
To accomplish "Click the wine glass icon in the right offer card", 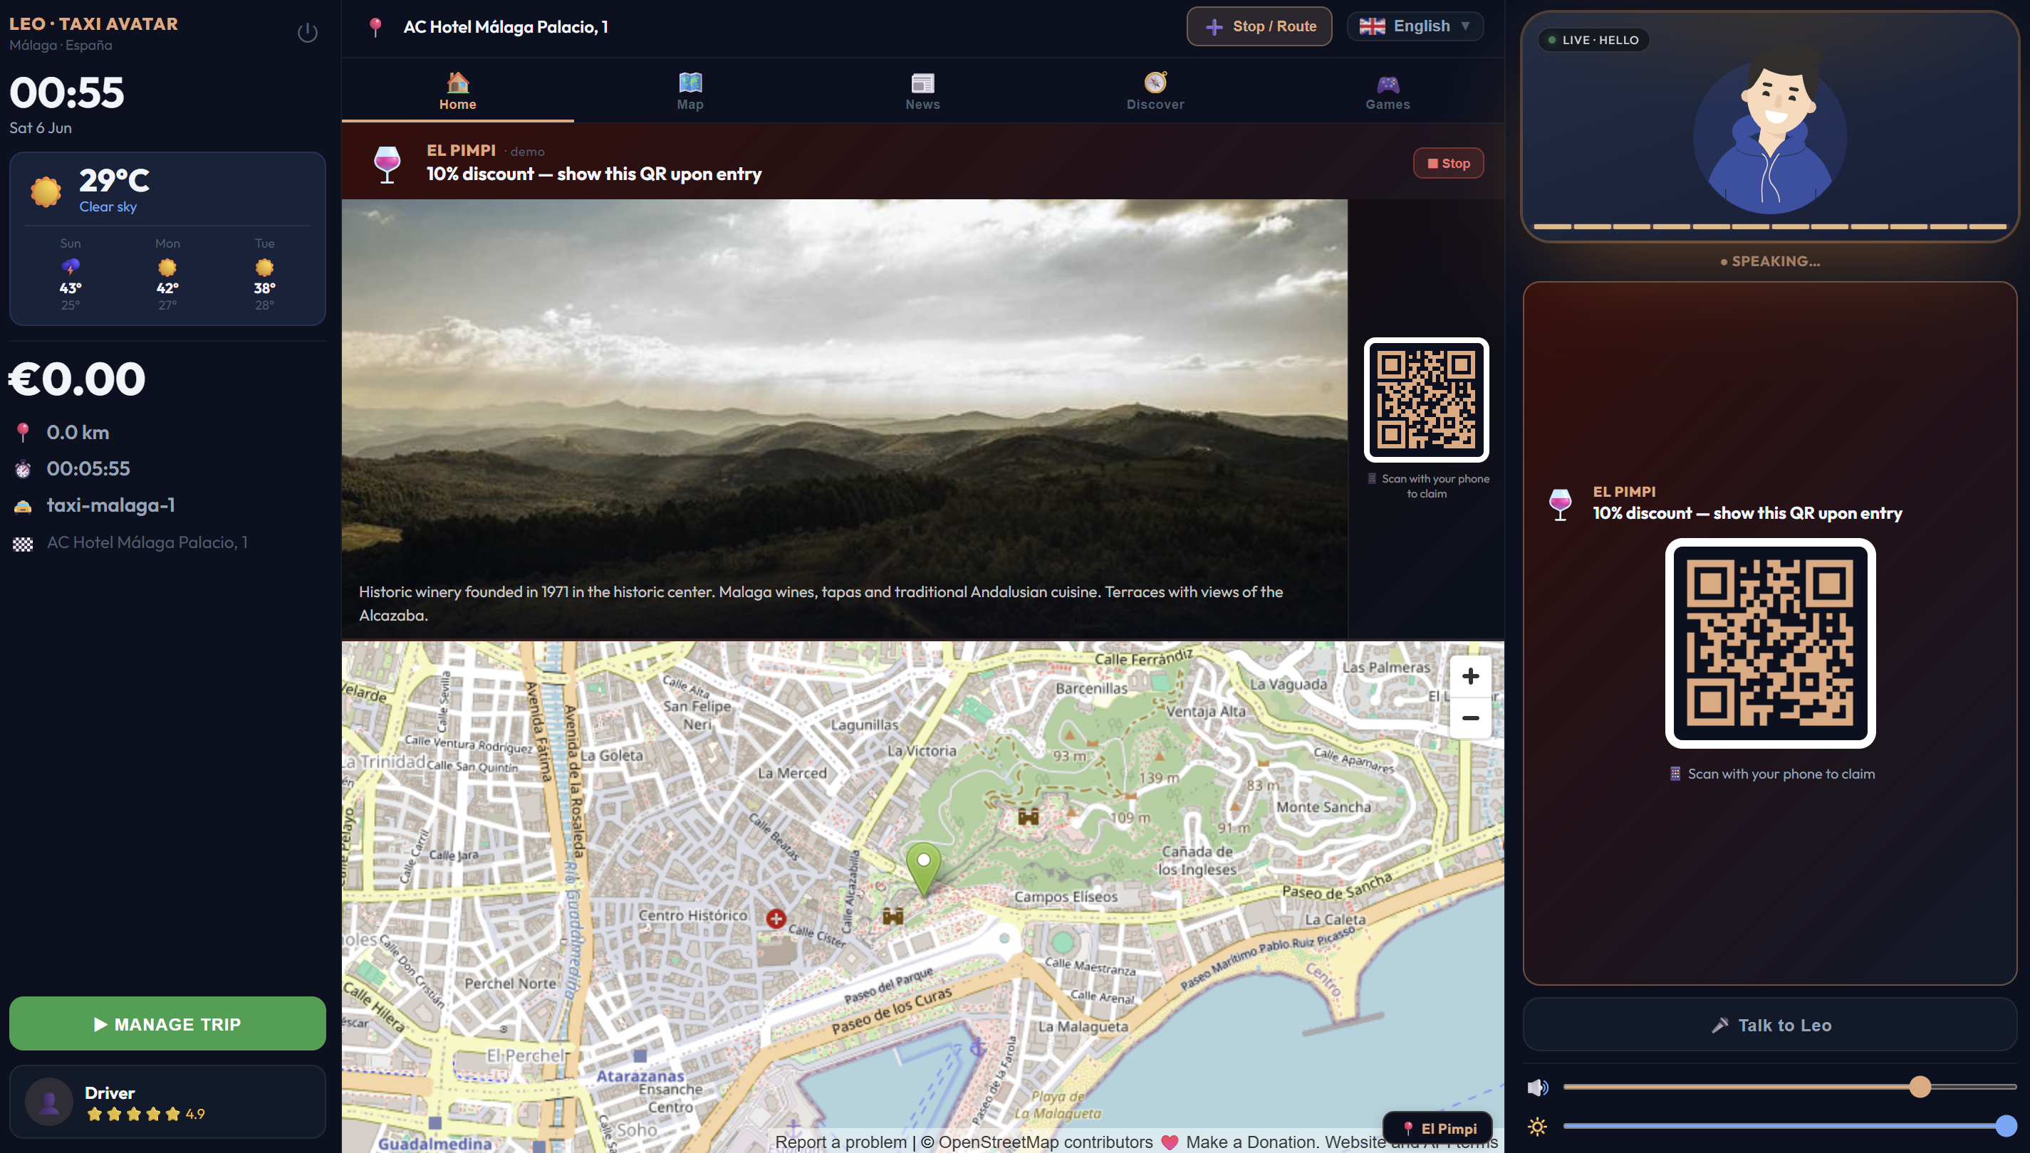I will click(1560, 504).
